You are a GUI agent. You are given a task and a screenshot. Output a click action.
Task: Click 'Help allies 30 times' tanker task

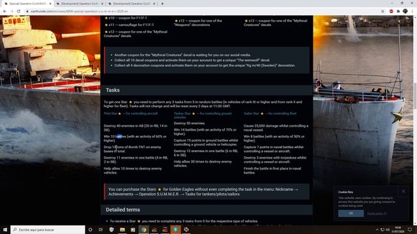click(203, 164)
